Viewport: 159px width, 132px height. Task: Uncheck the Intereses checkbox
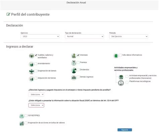tap(78, 55)
